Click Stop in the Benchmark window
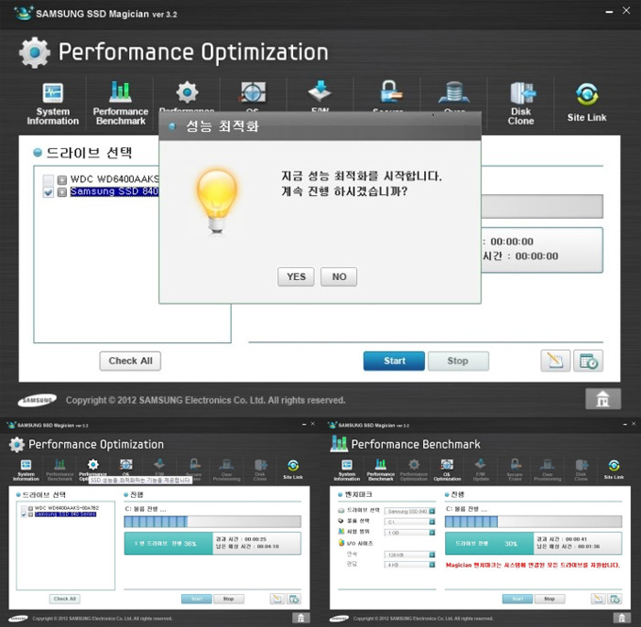 click(549, 599)
